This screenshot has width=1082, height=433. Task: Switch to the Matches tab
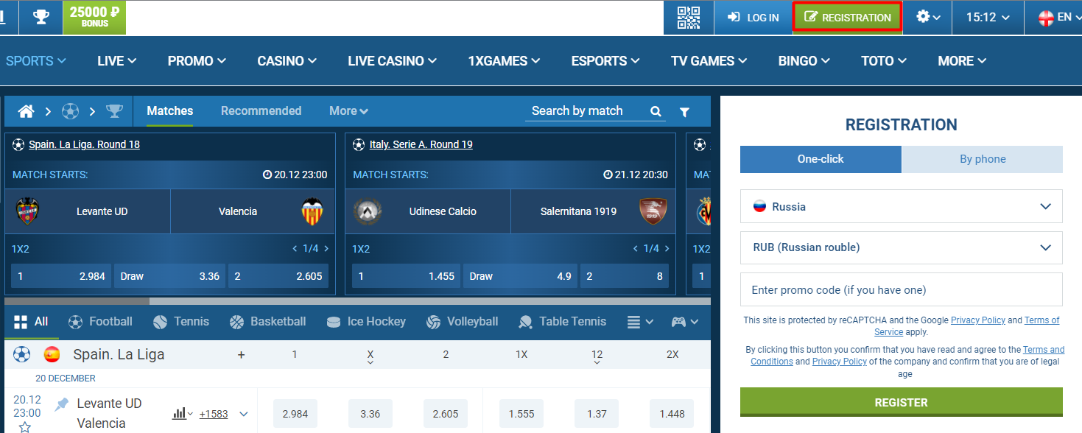(x=170, y=111)
